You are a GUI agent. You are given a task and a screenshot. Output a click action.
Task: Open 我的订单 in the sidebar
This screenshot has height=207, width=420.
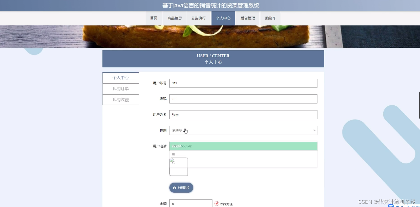pos(120,88)
